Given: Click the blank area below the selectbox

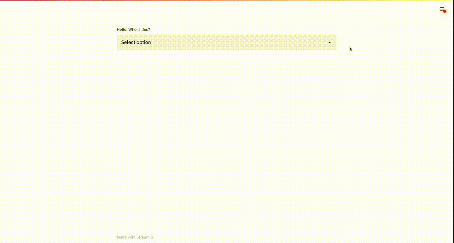Looking at the screenshot, I should (x=226, y=94).
